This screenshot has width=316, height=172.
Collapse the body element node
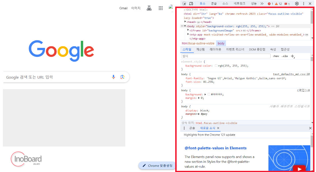pos(185,26)
